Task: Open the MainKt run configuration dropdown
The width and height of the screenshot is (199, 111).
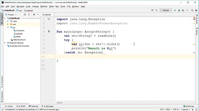Action: 166,10
